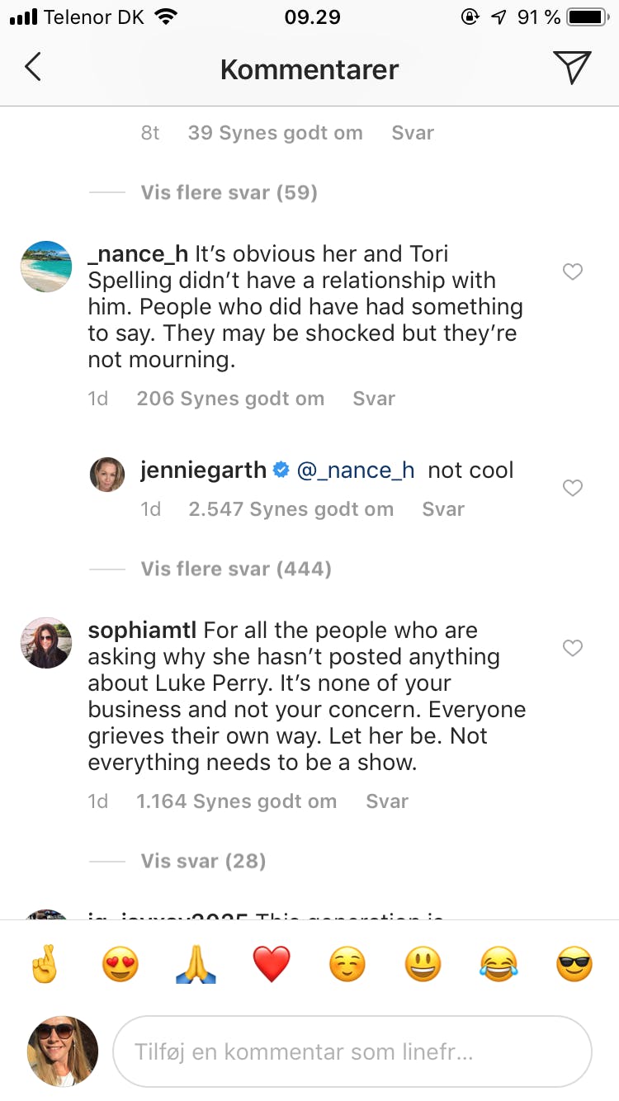Image resolution: width=619 pixels, height=1101 pixels.
Task: Expand "Vis flere svar (59)"
Action: tap(229, 192)
